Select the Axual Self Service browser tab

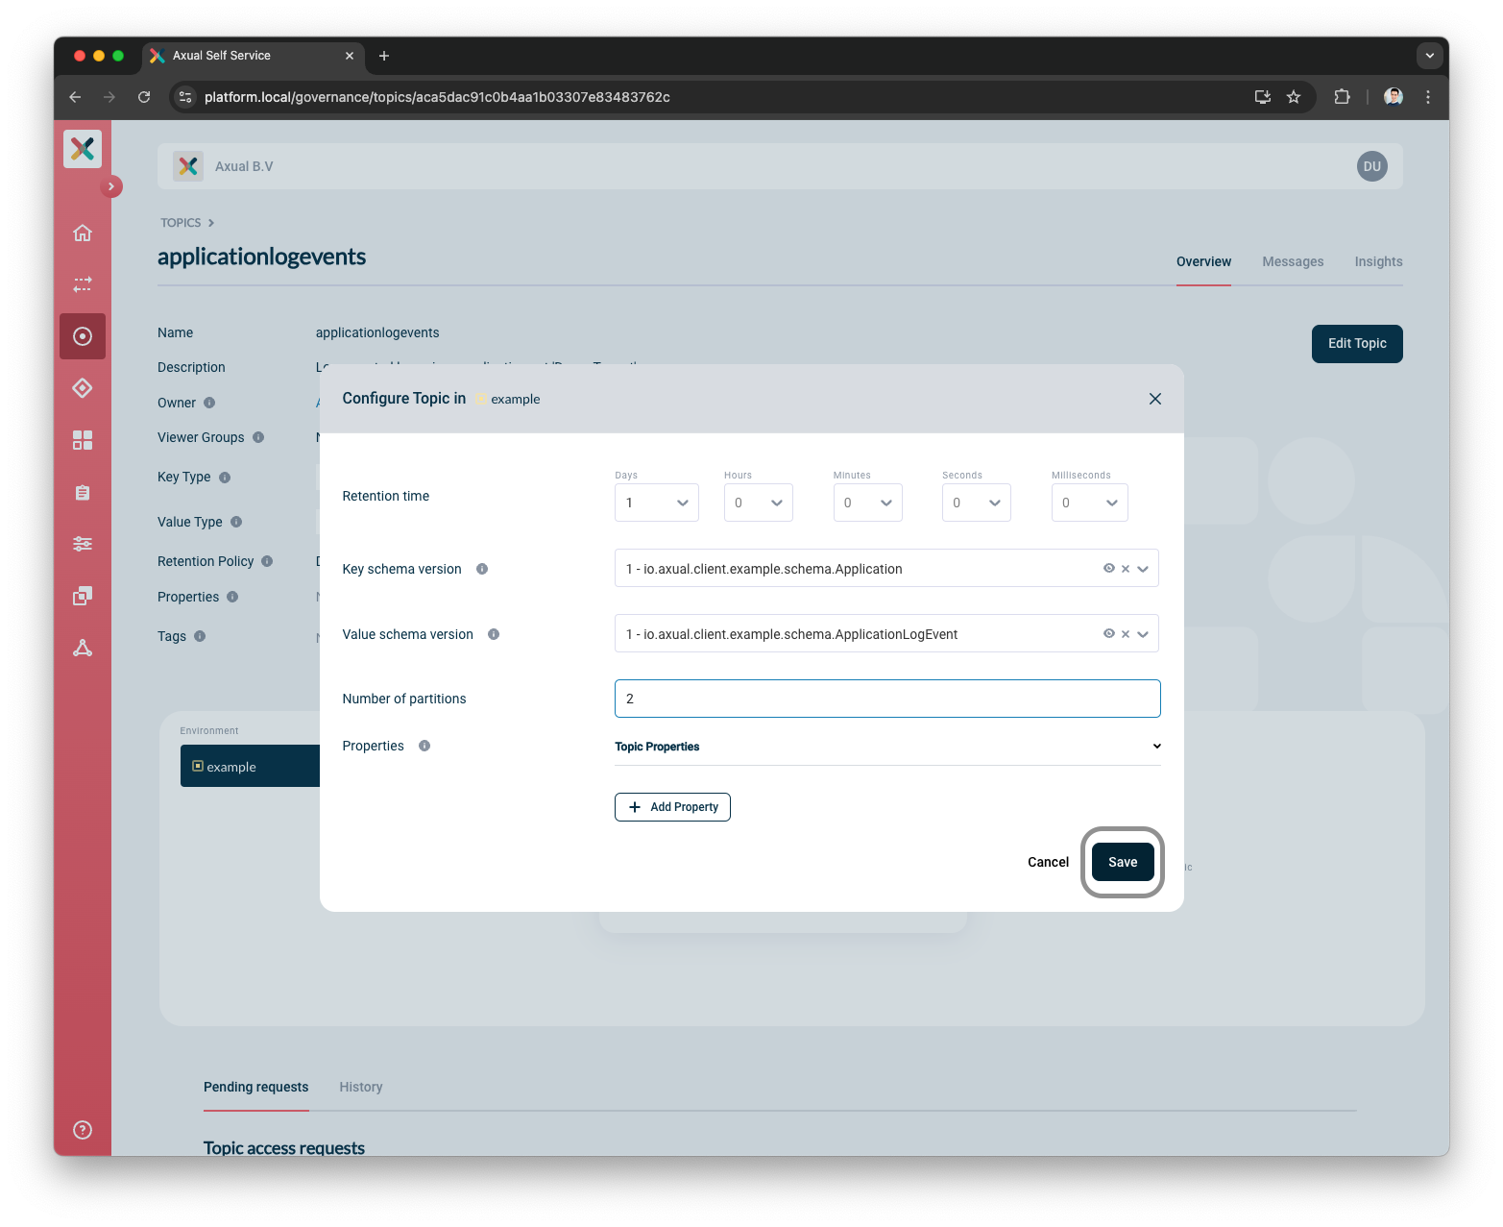254,56
